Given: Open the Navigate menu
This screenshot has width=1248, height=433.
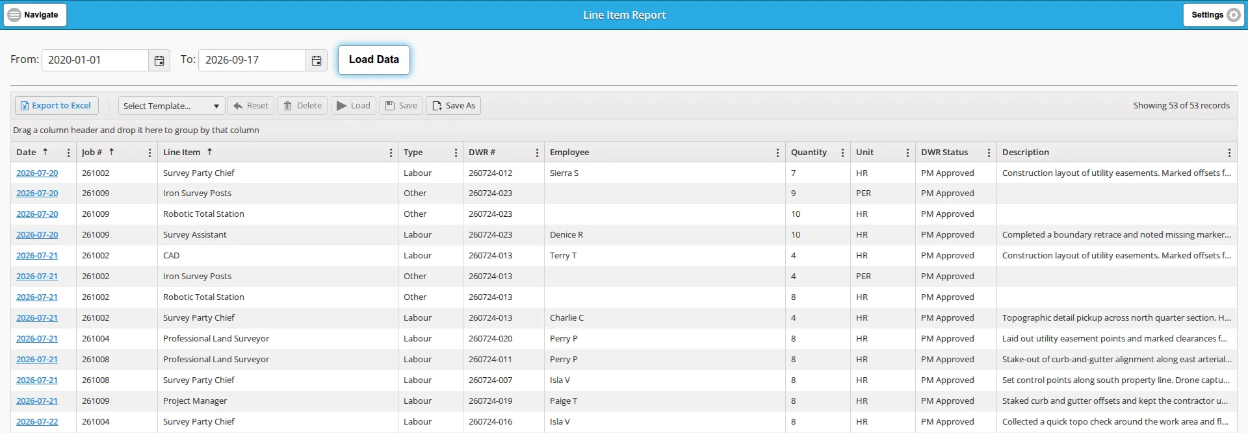Looking at the screenshot, I should tap(35, 15).
